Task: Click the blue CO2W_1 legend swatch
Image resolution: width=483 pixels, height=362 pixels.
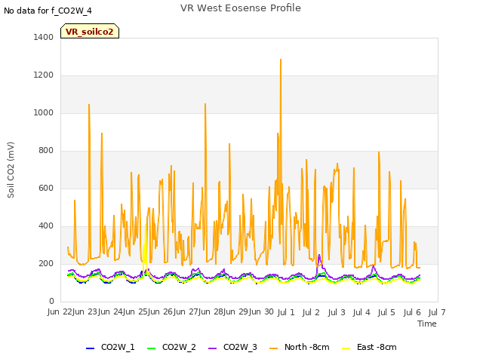Action: [x=90, y=348]
